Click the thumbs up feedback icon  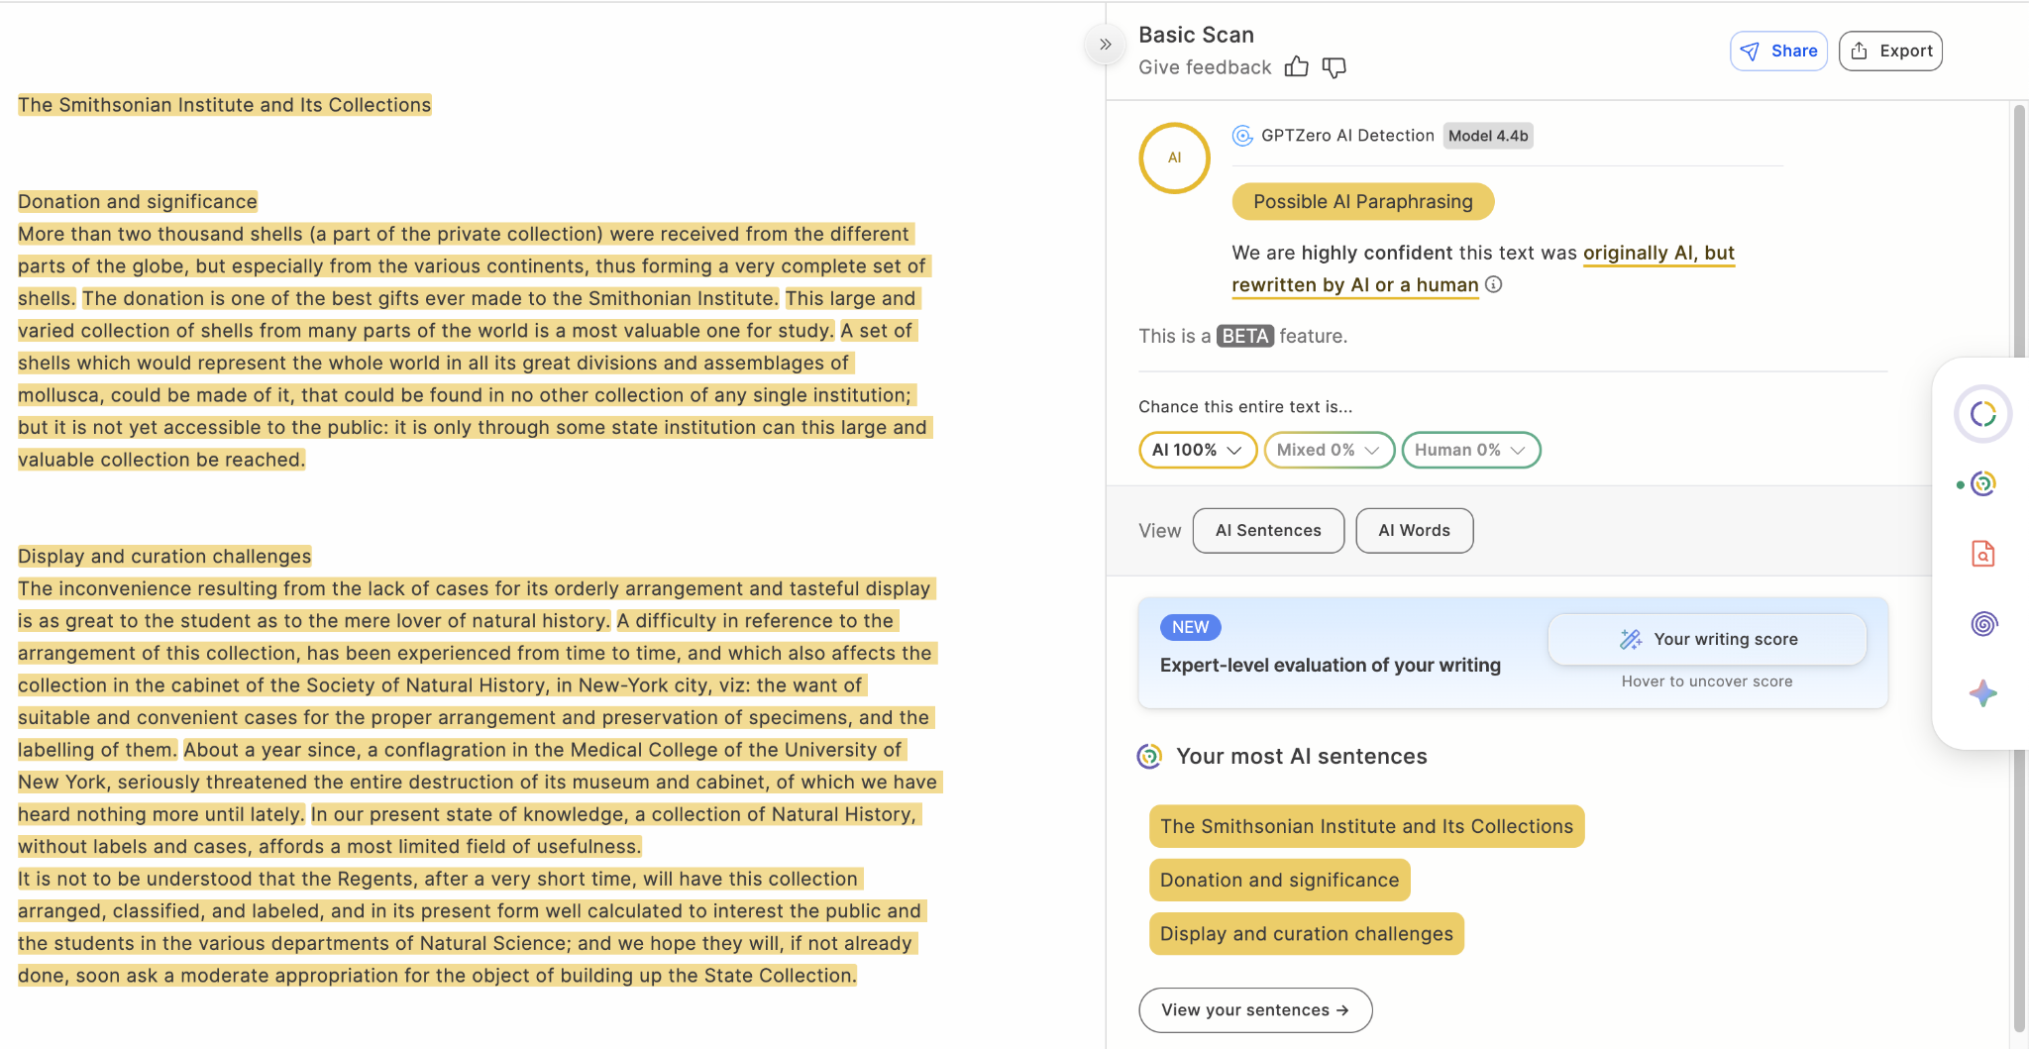1297,67
